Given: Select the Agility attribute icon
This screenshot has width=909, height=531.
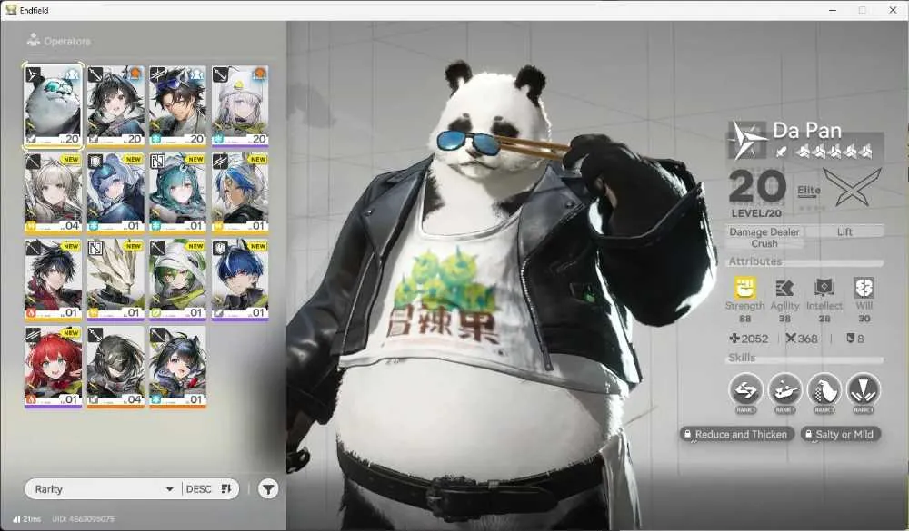Looking at the screenshot, I should tap(784, 288).
